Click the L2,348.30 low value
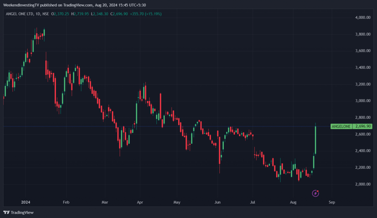 pyautogui.click(x=99, y=14)
